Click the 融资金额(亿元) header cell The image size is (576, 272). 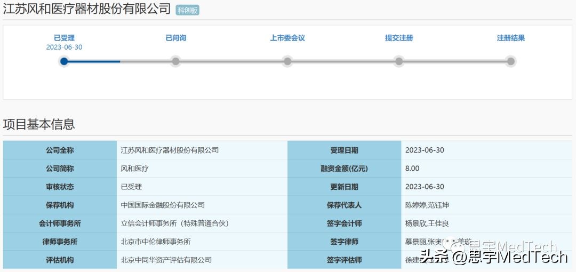pyautogui.click(x=344, y=169)
